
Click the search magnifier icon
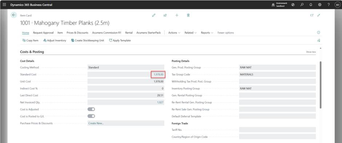tap(302, 5)
